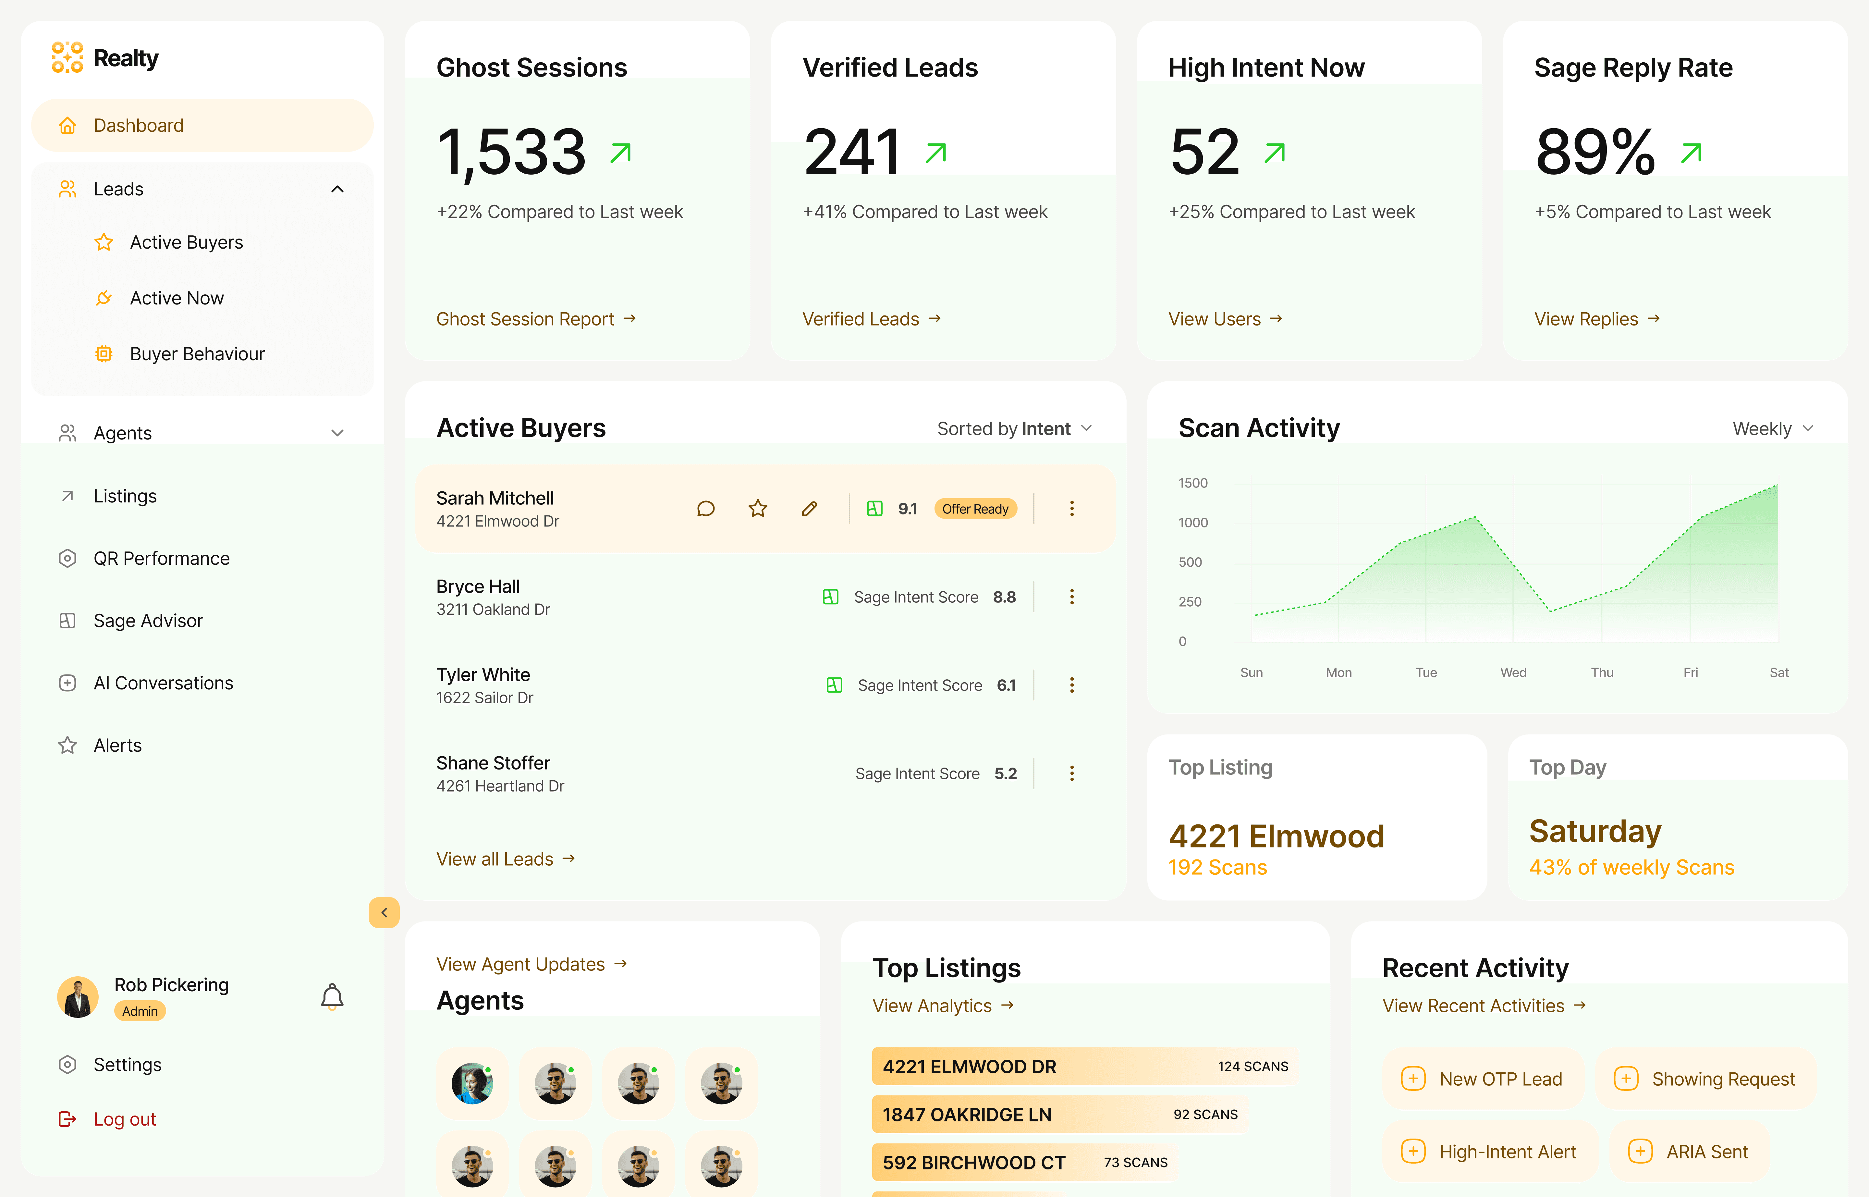Collapse the sidebar with the chevron handle
The height and width of the screenshot is (1197, 1869).
point(384,913)
